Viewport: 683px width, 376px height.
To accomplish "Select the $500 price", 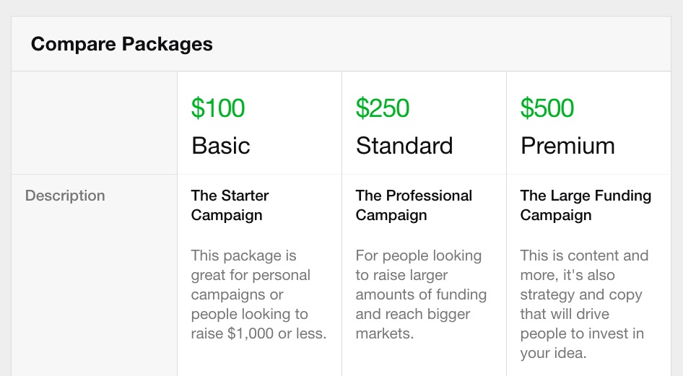I will [x=547, y=108].
